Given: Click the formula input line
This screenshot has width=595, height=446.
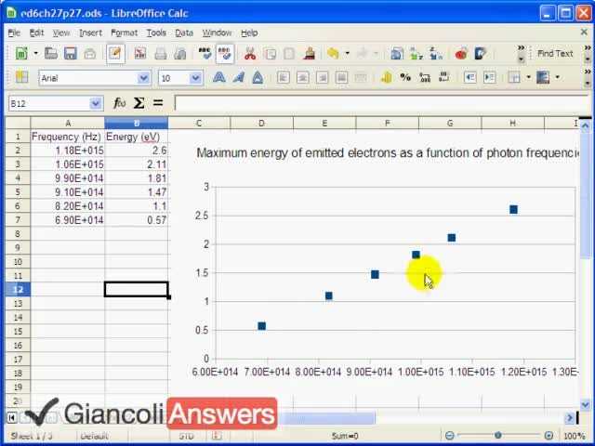Looking at the screenshot, I should click(x=381, y=103).
